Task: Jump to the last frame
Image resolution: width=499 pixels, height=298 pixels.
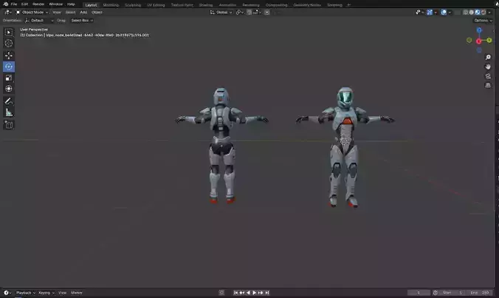Action: (x=267, y=293)
